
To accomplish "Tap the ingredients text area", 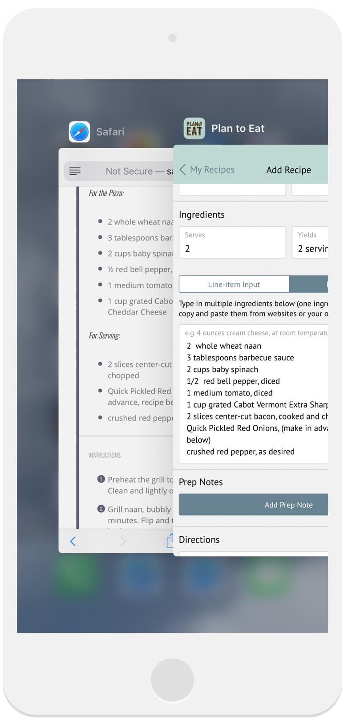I will (254, 394).
